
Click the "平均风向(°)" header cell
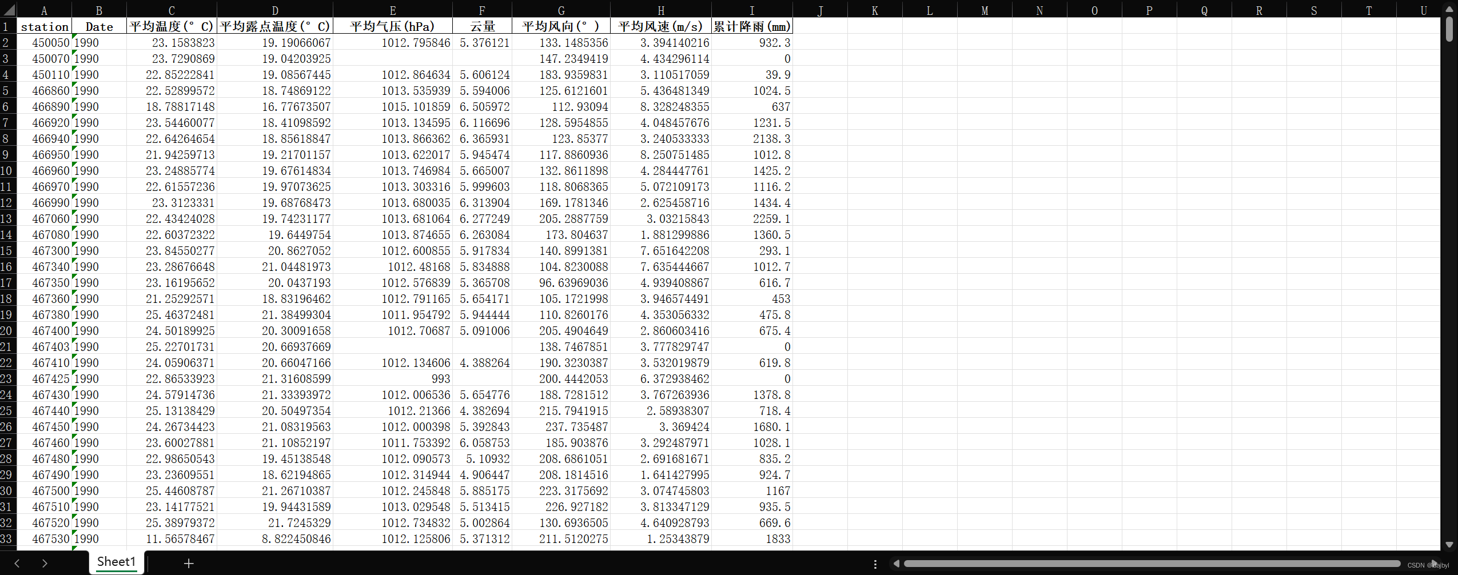(x=561, y=26)
